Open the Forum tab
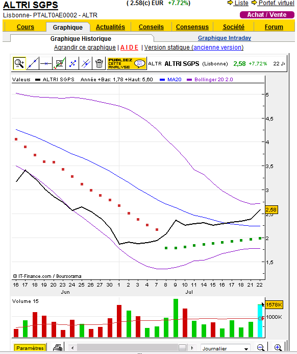Image resolution: width=297 pixels, height=354 pixels. (x=274, y=27)
